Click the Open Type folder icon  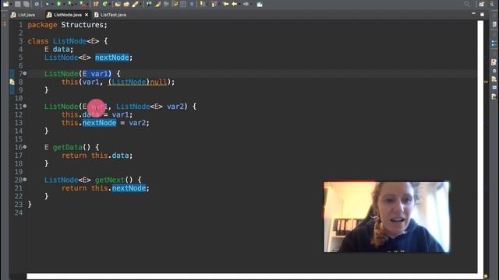coord(118,4)
